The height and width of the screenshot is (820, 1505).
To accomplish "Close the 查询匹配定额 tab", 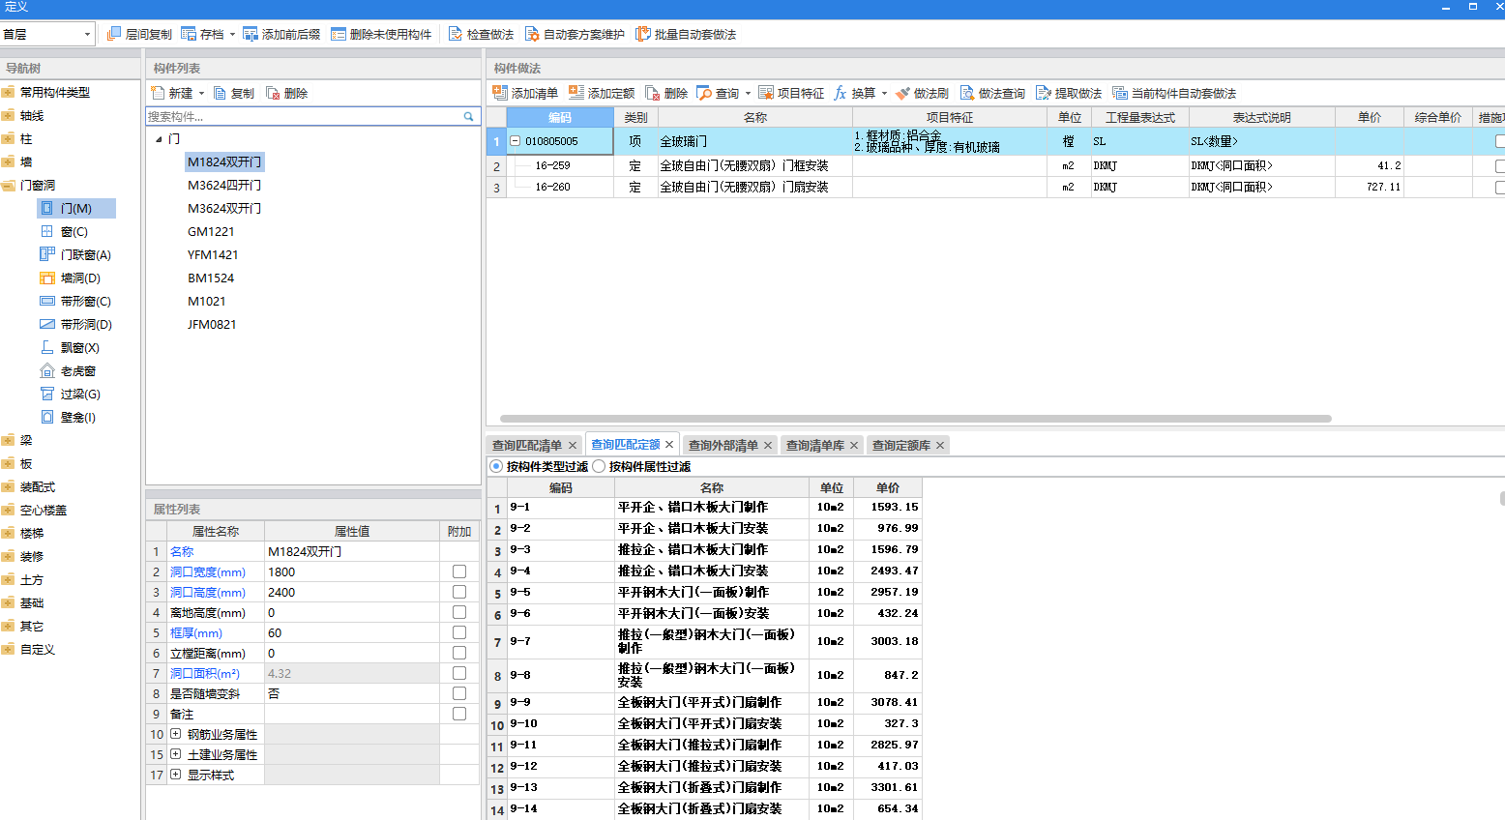I will click(x=668, y=445).
